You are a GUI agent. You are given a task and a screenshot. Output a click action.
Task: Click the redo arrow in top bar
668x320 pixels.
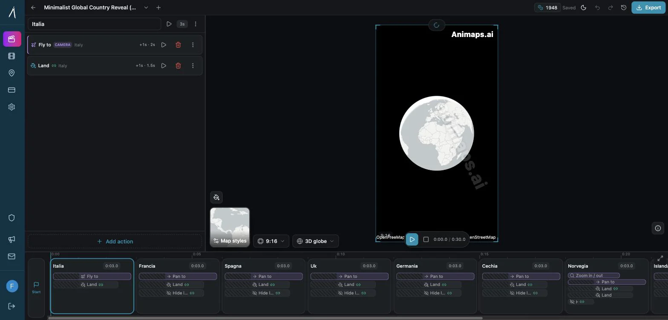click(x=610, y=7)
